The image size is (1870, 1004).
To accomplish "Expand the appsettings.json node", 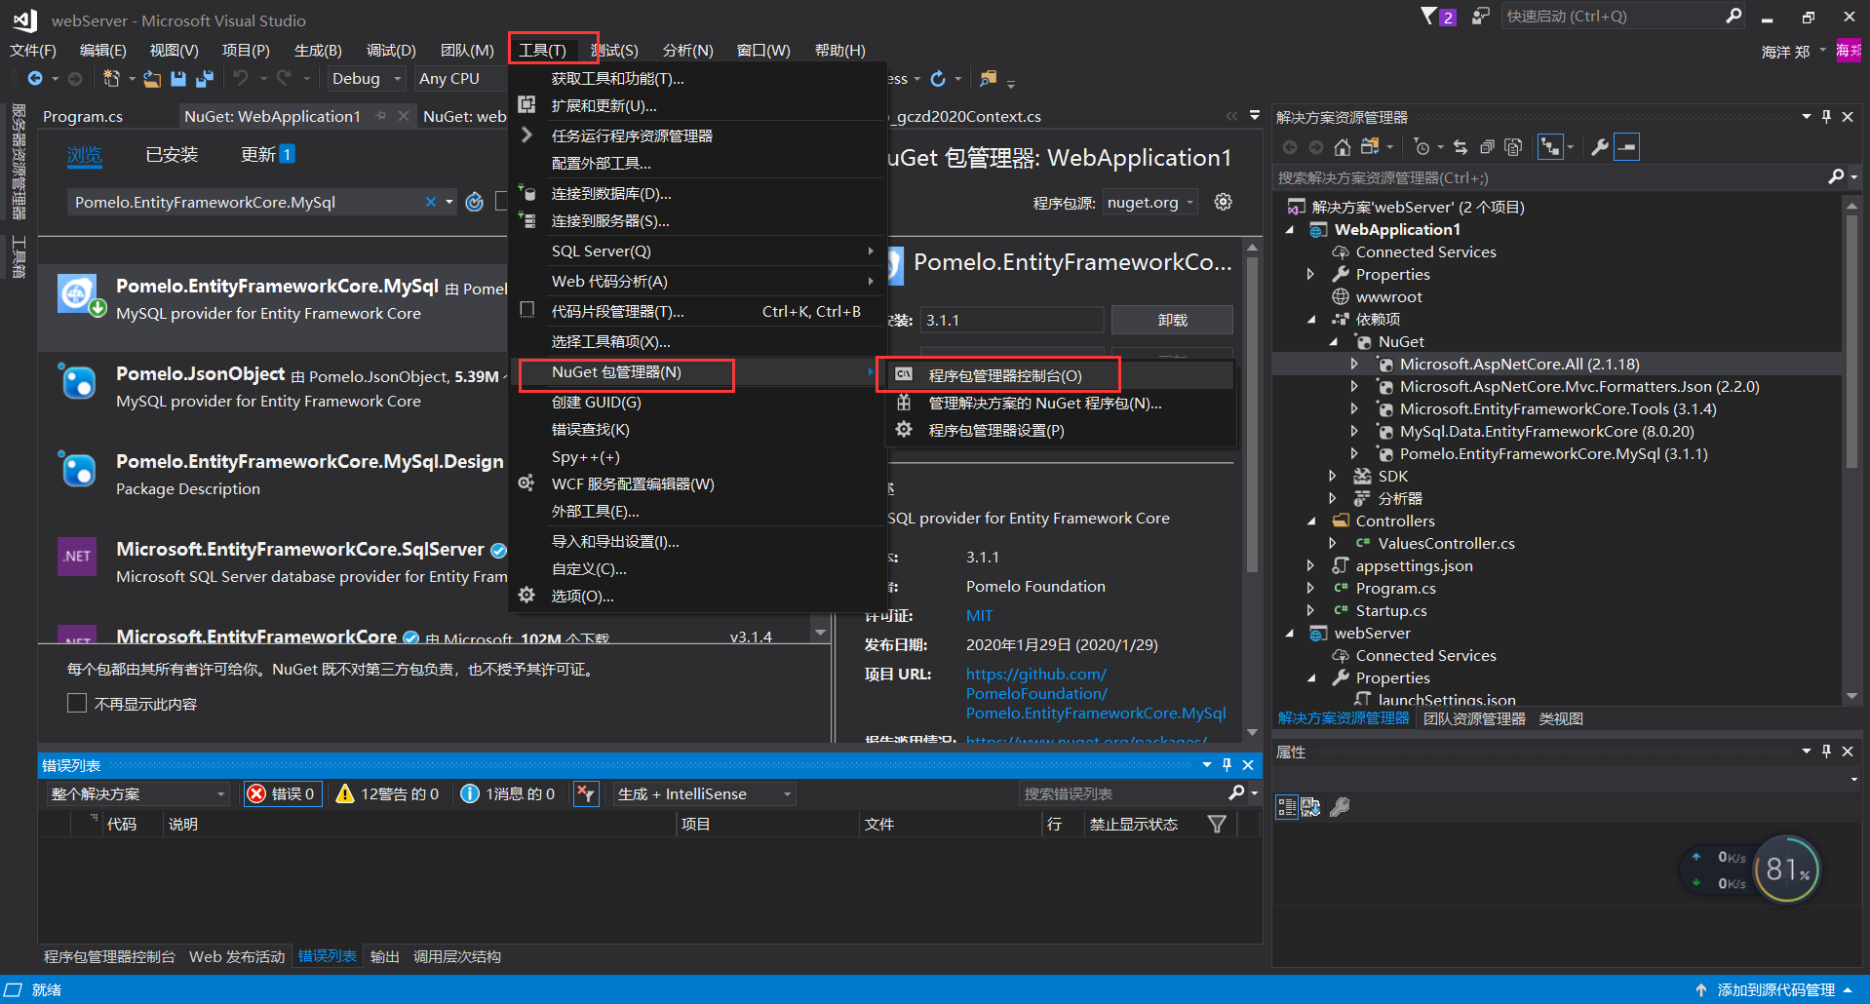I will point(1310,565).
